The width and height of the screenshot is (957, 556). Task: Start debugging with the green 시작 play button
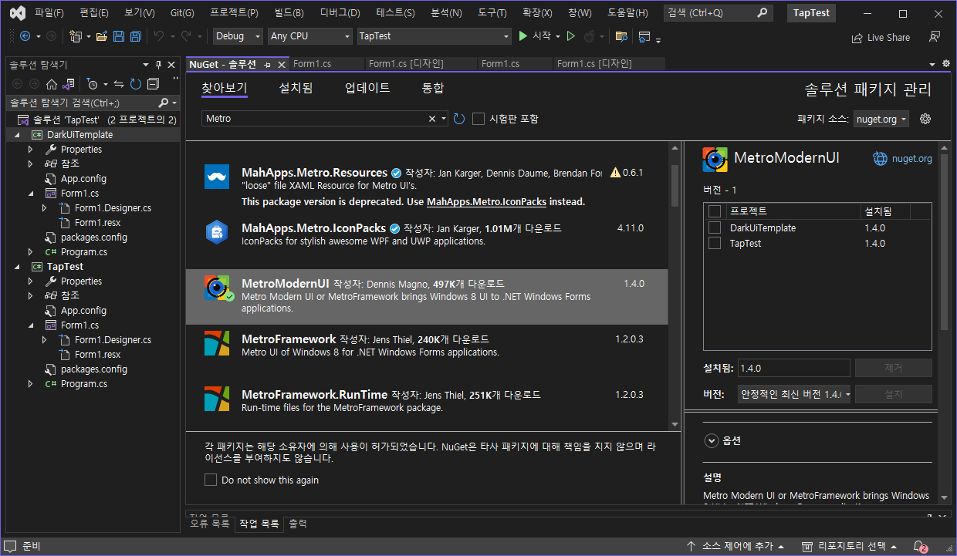click(535, 36)
